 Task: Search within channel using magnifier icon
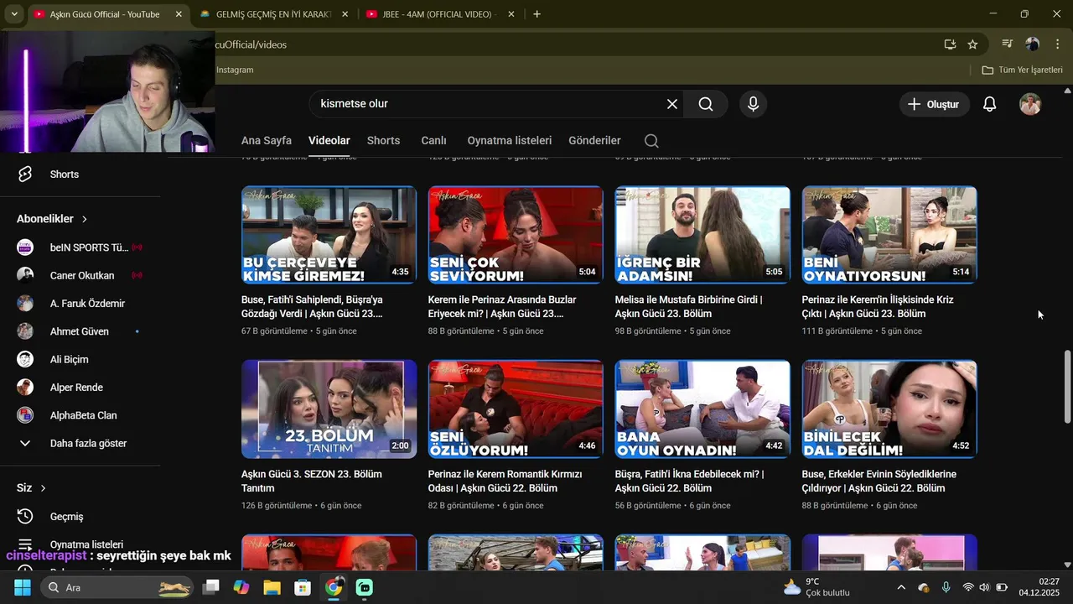pos(651,141)
